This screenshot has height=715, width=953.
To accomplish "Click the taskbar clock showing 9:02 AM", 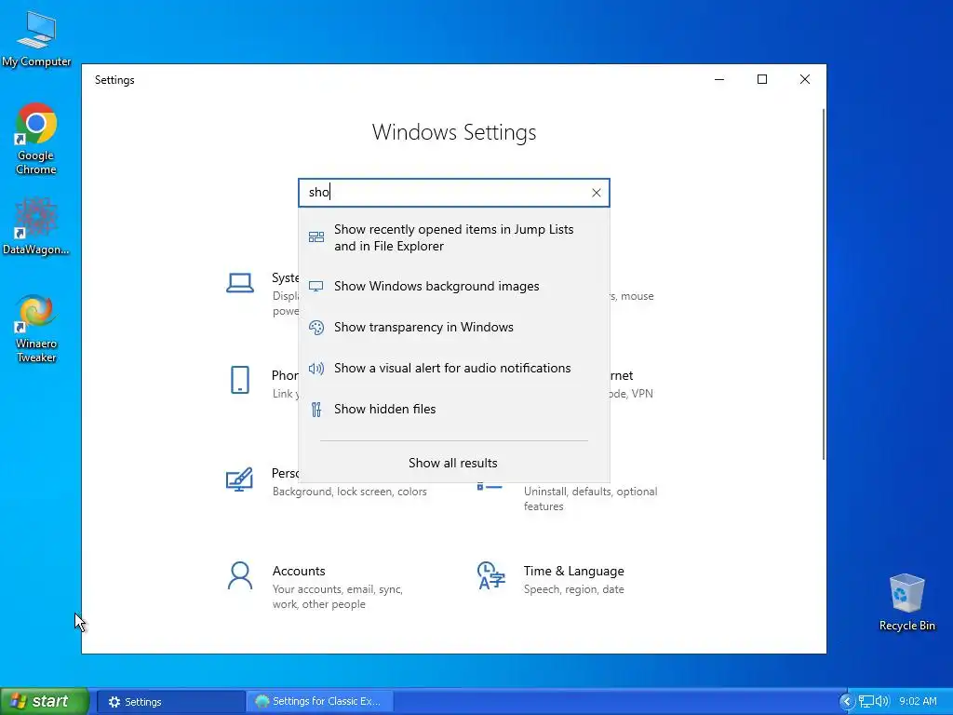I will (x=918, y=701).
